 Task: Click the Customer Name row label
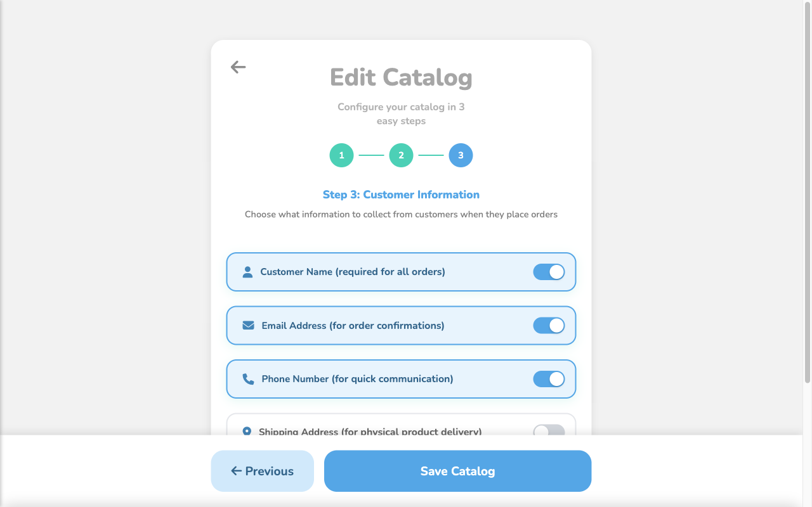(353, 272)
